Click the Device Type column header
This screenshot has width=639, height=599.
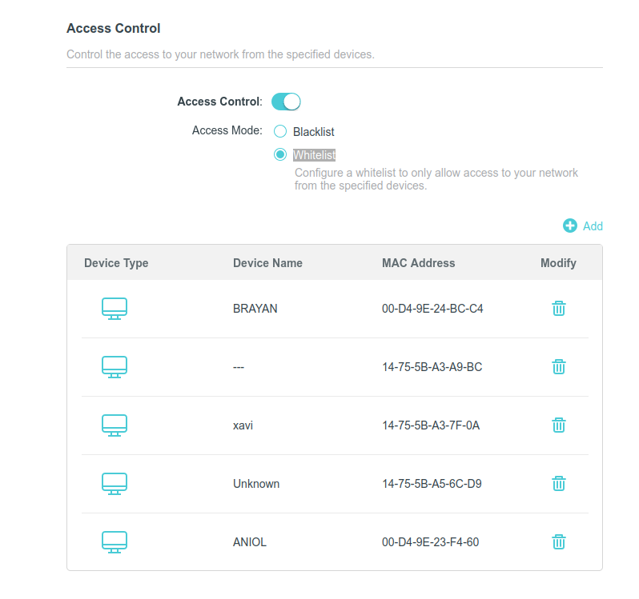point(116,263)
